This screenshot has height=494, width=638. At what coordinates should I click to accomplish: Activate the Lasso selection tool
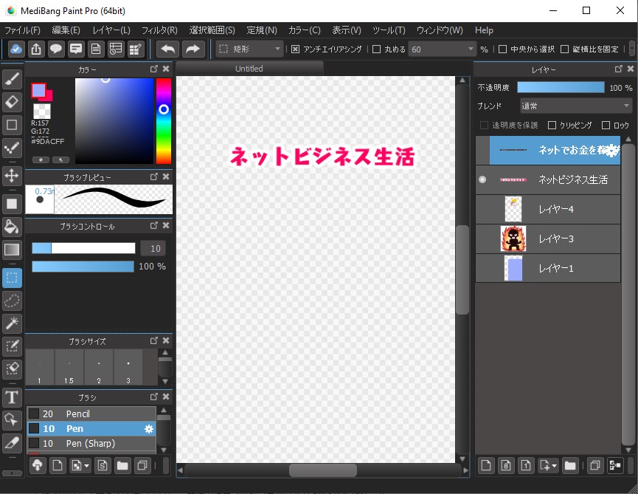[12, 301]
